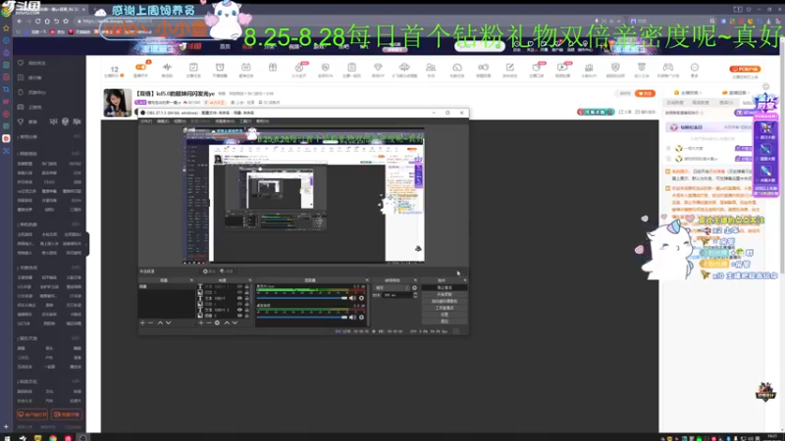785x441 pixels.
Task: Open OBS settings from controls panel
Action: point(445,315)
